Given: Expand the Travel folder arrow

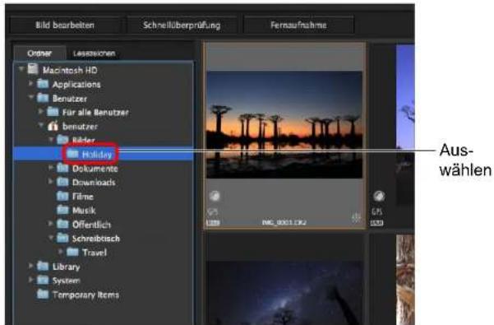Looking at the screenshot, I should (61, 252).
